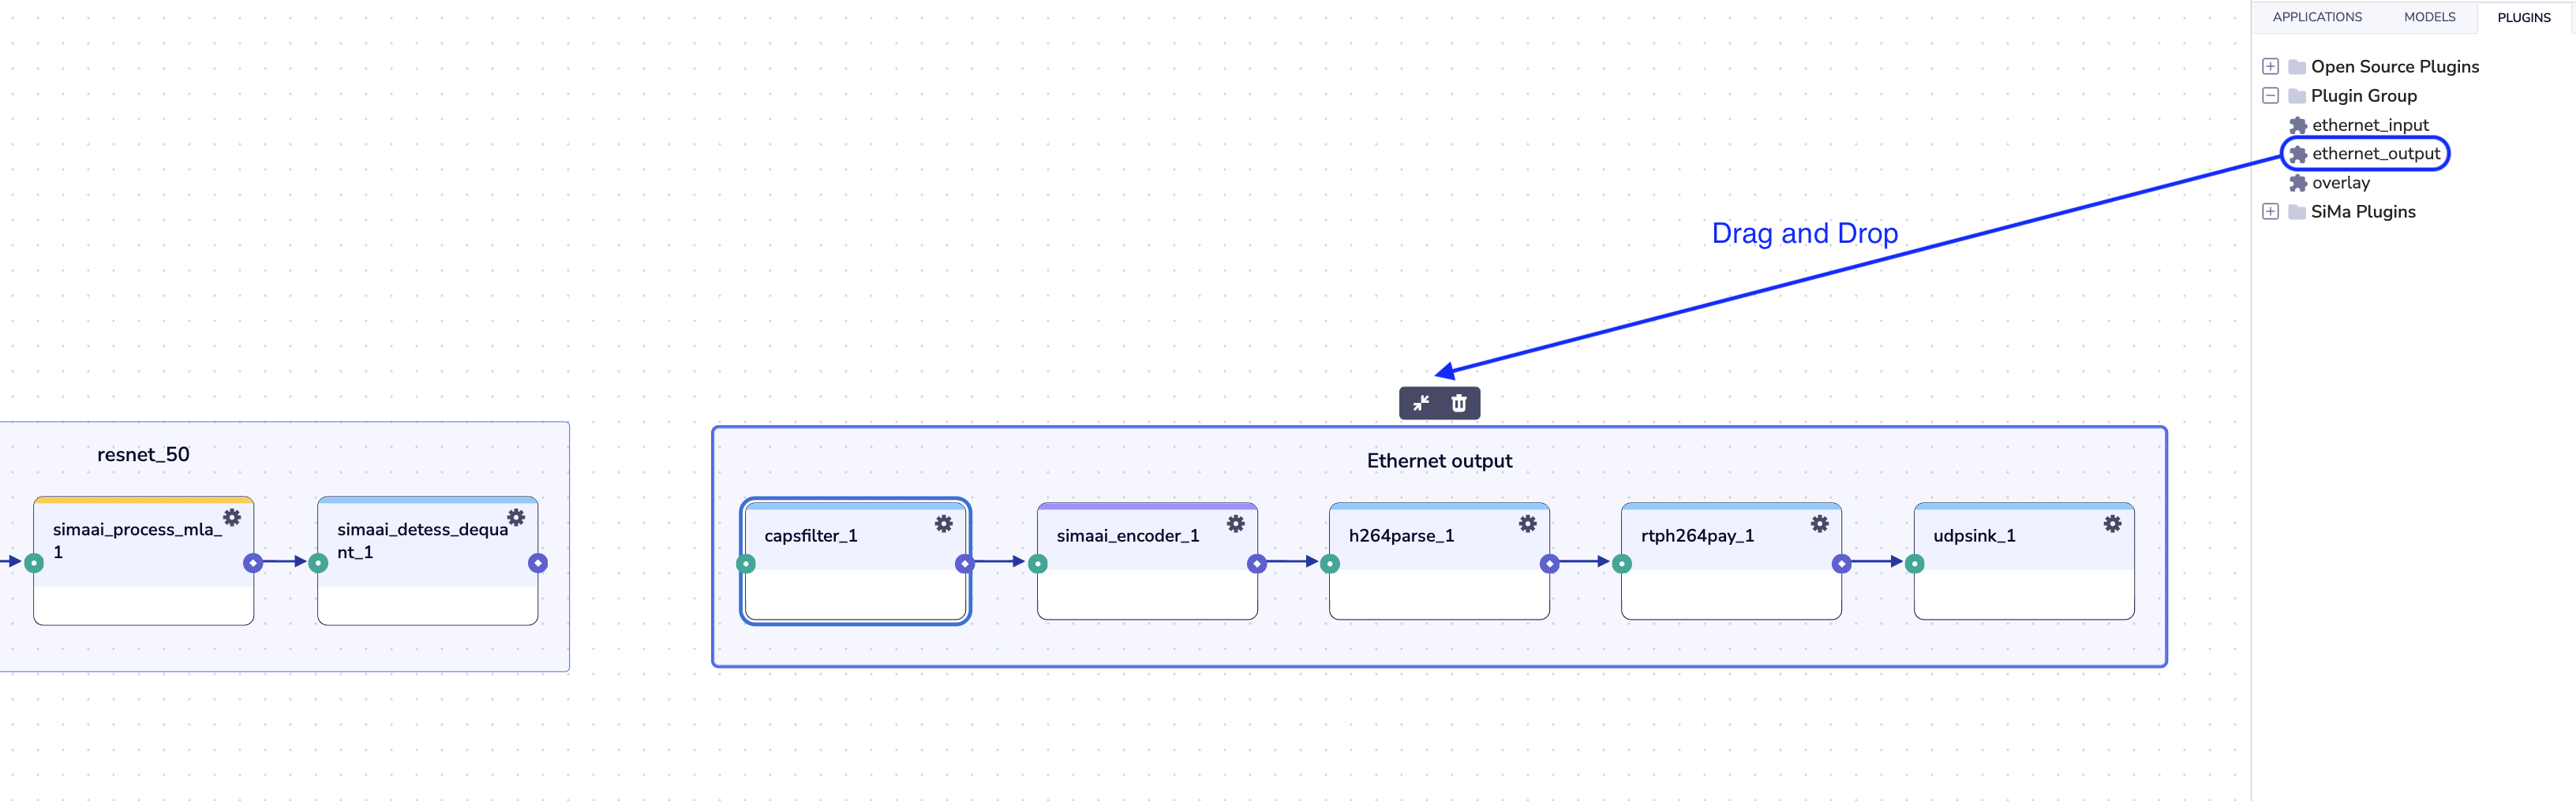Delete the Ethernet output group
Screen dimensions: 2576x801
pos(1458,404)
